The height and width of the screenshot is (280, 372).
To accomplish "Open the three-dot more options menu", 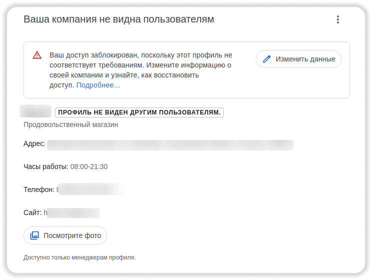I will (338, 19).
